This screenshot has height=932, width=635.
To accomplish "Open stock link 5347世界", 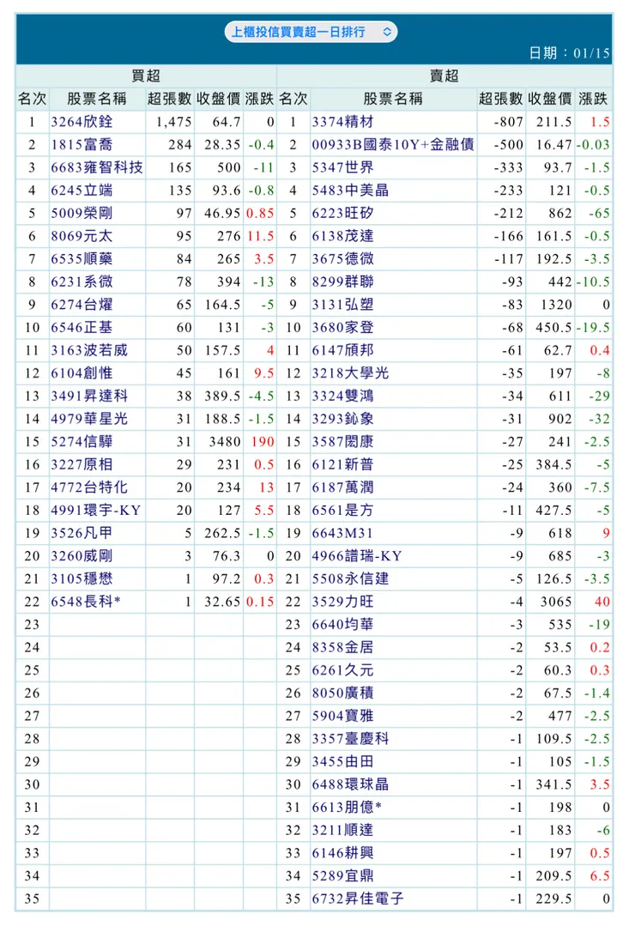I will (x=343, y=167).
